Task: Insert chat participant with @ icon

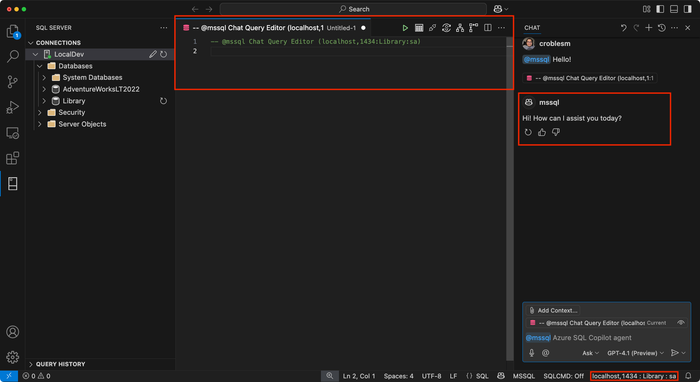Action: [546, 353]
